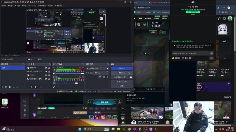This screenshot has width=236, height=132.
Task: Open the scene transition type dropdown
Action: tap(97, 68)
